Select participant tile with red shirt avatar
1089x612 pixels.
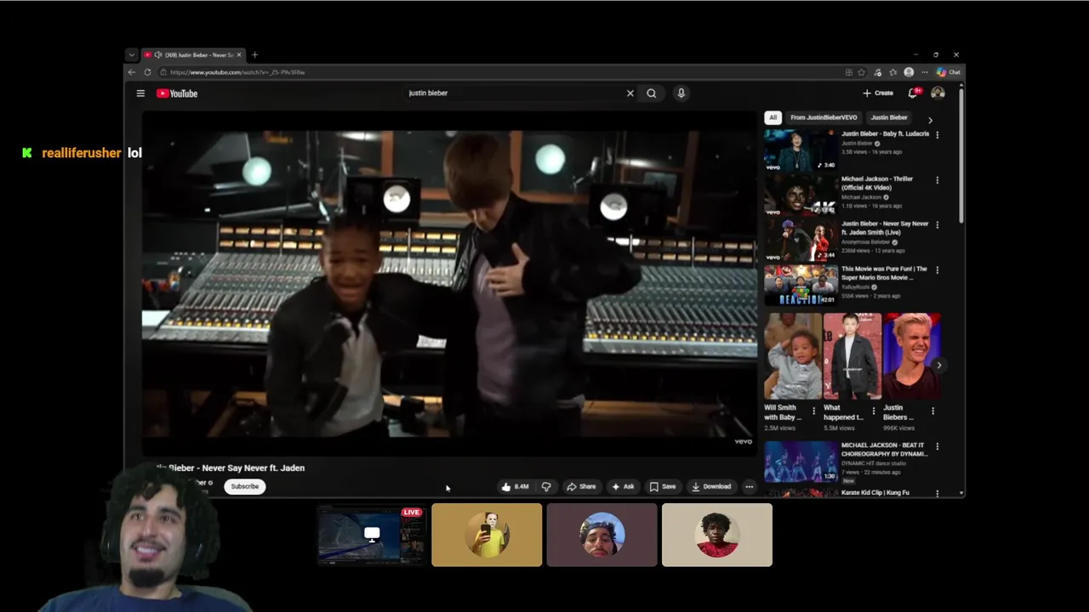[x=717, y=535]
